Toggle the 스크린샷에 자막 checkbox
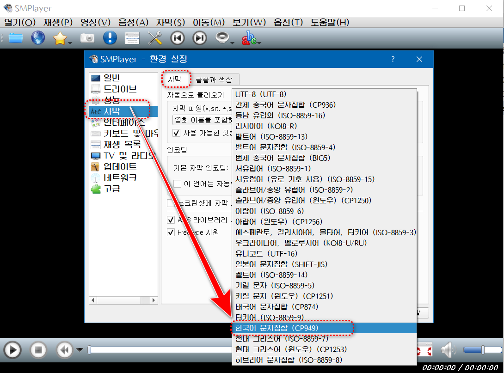Viewport: 504px width, 373px height. point(171,203)
